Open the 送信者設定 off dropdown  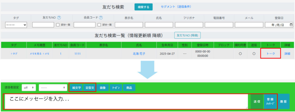[29, 88]
